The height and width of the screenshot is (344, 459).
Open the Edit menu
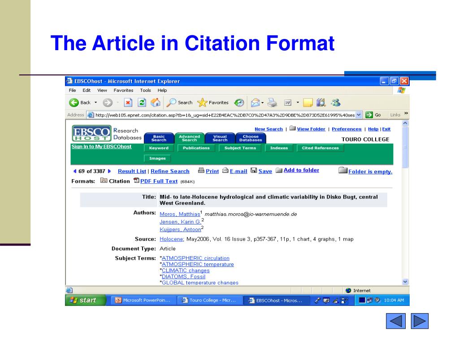pos(87,90)
